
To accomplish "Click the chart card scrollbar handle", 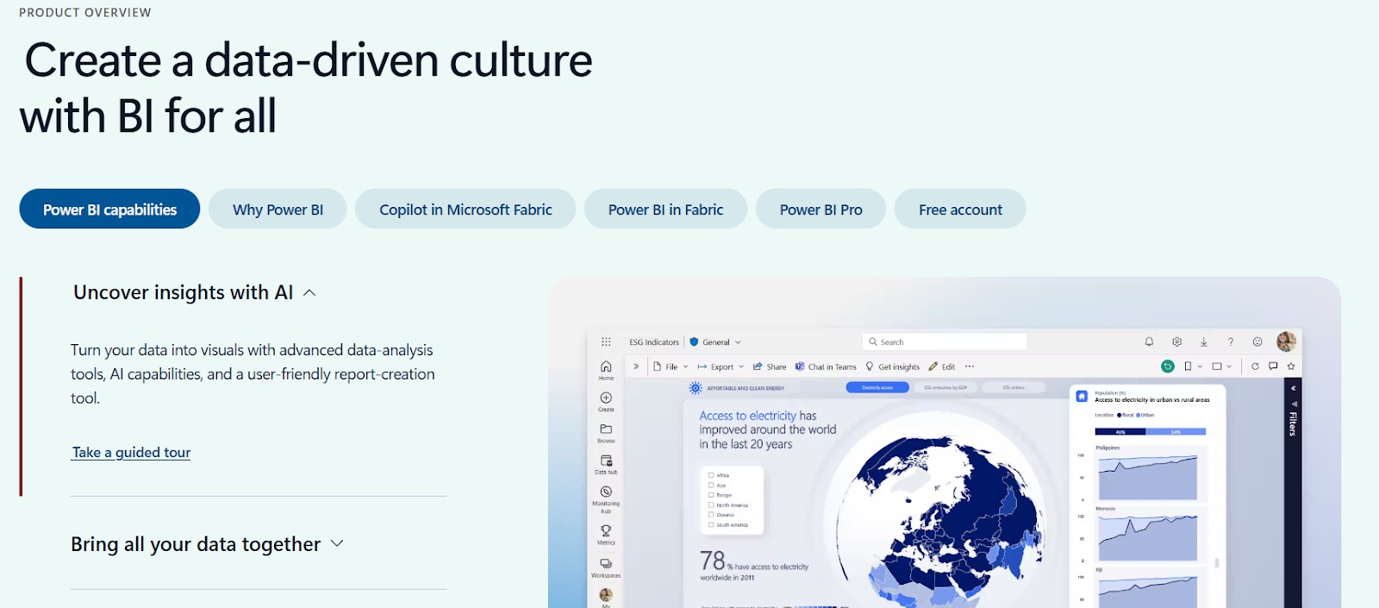I will [1217, 562].
